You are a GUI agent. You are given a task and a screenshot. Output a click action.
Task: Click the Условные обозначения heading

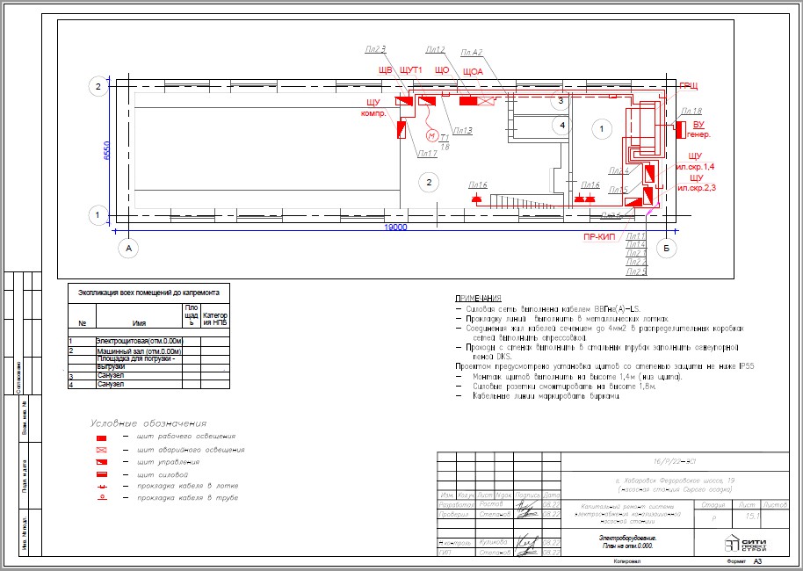click(x=148, y=423)
